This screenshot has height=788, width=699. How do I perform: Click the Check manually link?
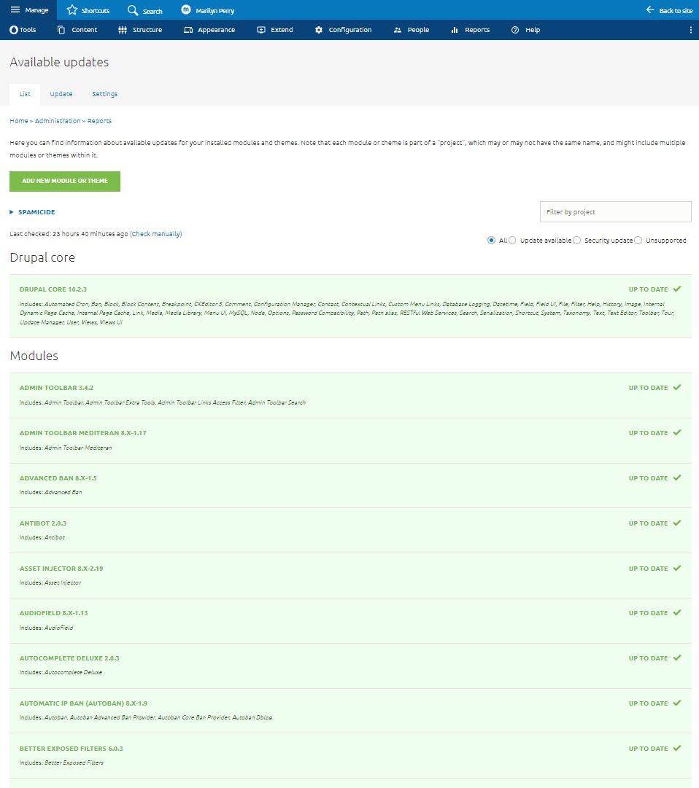pyautogui.click(x=156, y=234)
